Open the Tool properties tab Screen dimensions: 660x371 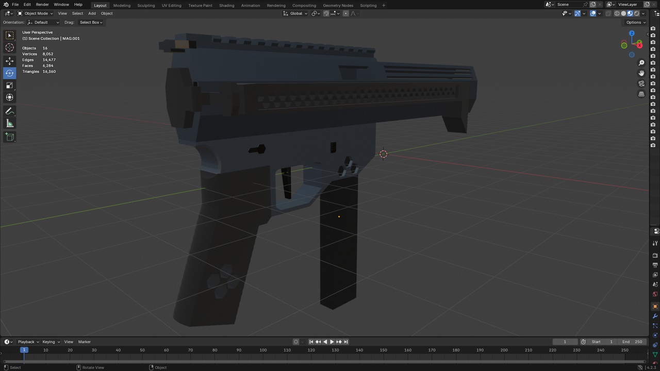pos(655,243)
